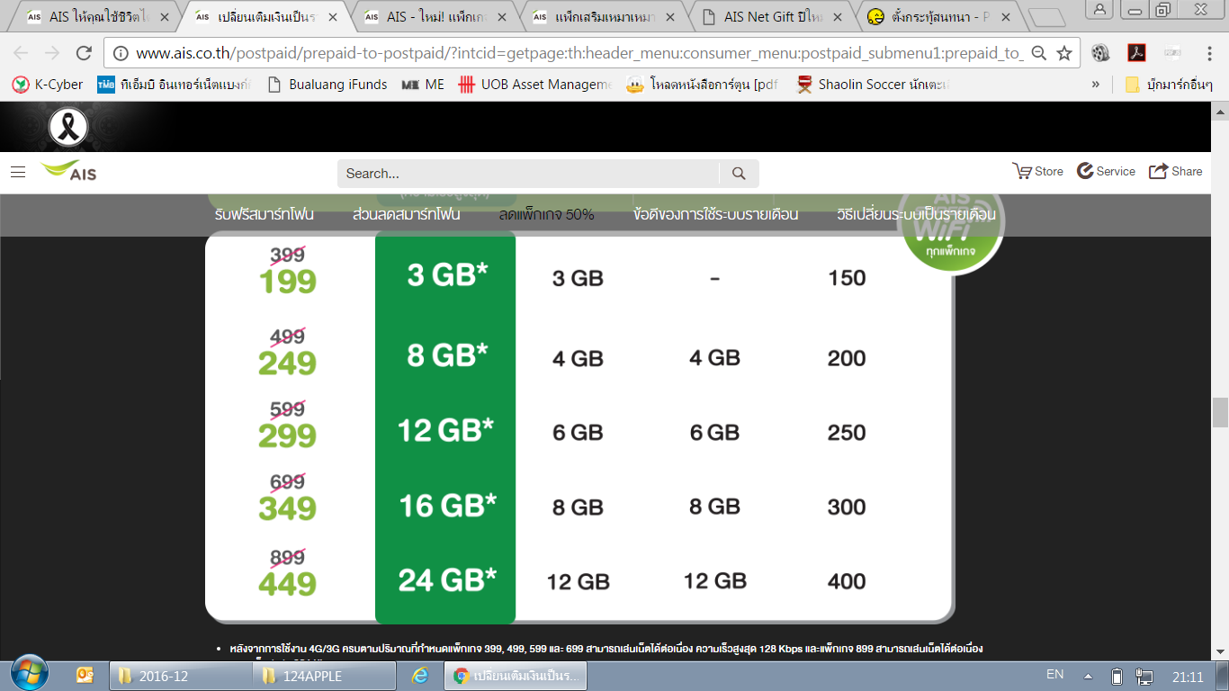Click ข้อดีของการใช้ระบบรายเดือน menu item
This screenshot has height=691, width=1229.
pyautogui.click(x=715, y=215)
